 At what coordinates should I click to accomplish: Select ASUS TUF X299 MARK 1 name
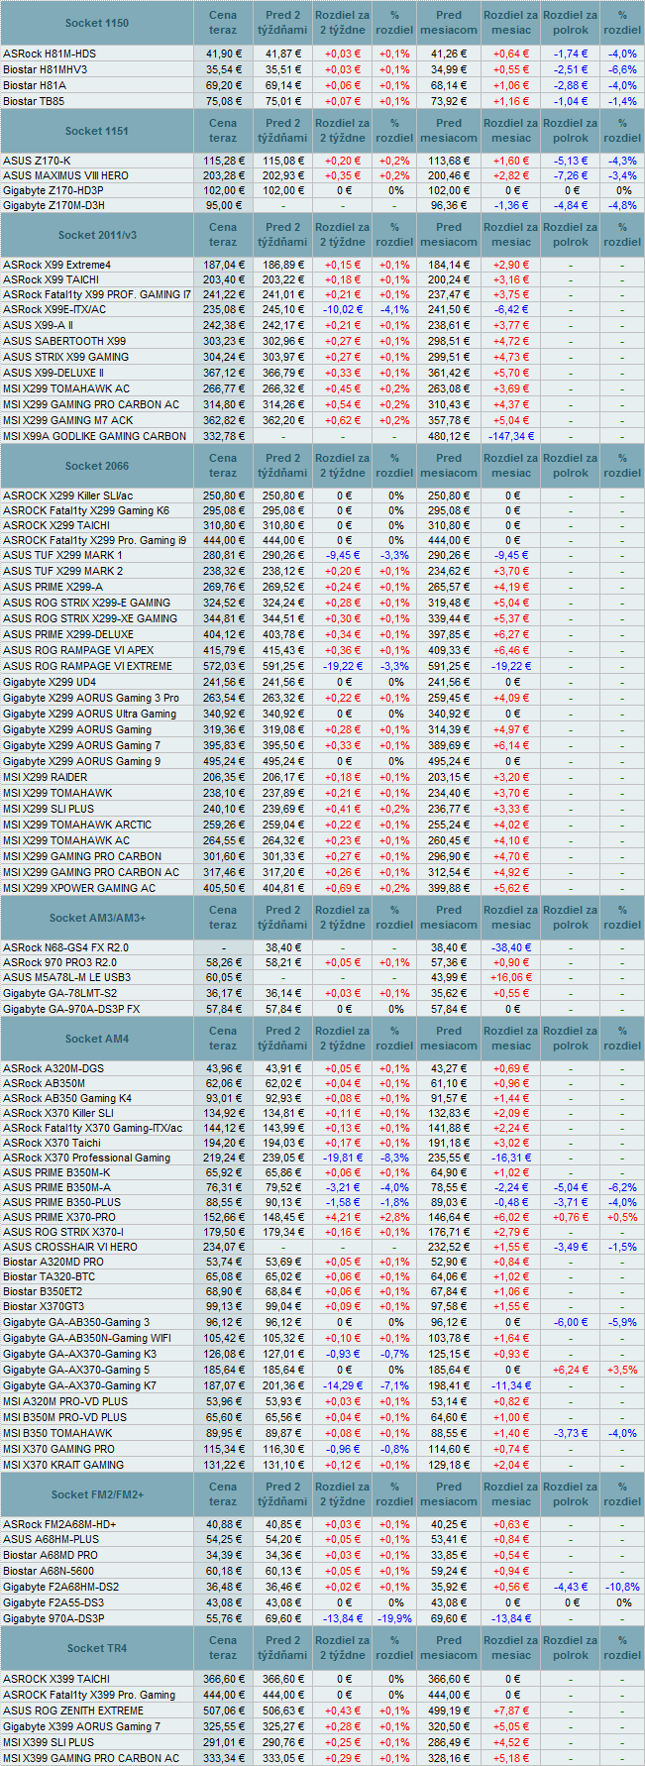pos(62,555)
